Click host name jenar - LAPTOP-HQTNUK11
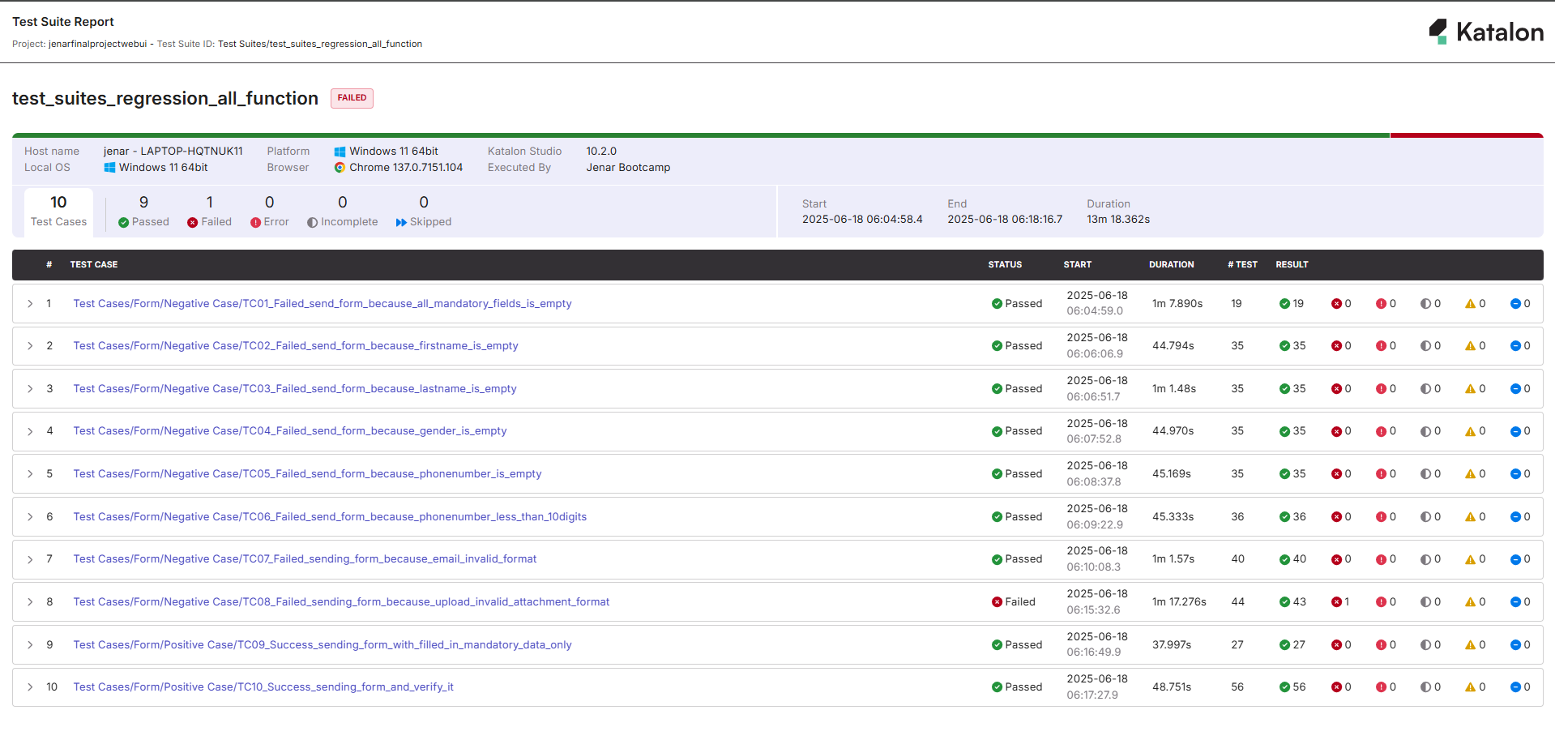This screenshot has width=1555, height=740. click(x=173, y=152)
